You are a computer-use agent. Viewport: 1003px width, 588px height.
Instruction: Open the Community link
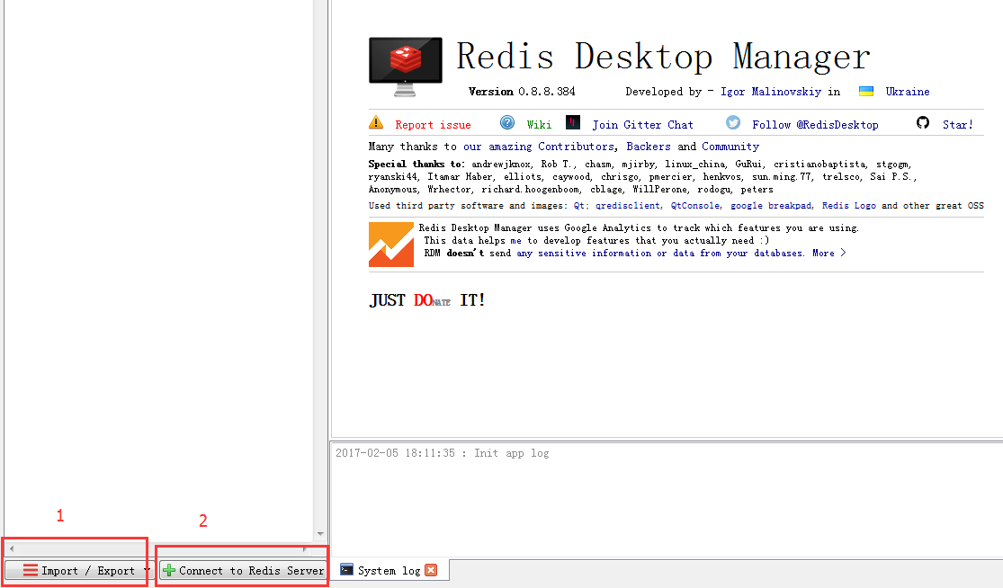[730, 147]
